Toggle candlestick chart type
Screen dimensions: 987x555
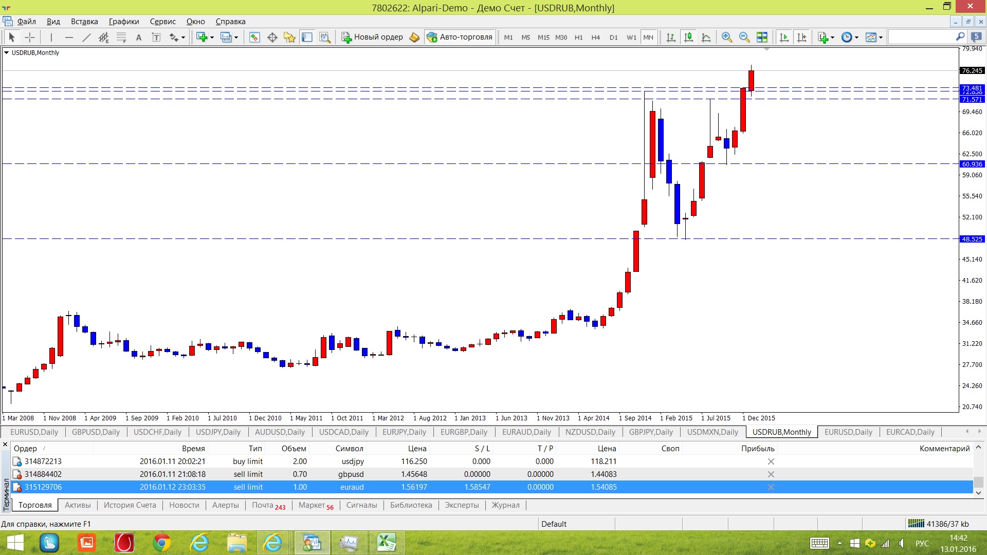688,37
